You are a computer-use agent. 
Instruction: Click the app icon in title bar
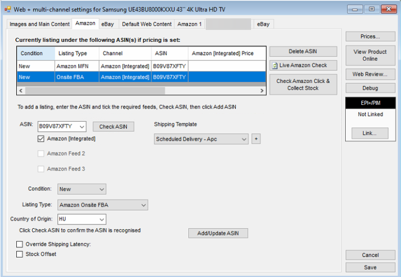point(7,8)
